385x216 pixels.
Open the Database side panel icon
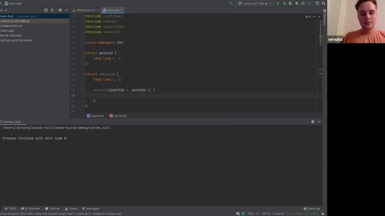click(325, 17)
